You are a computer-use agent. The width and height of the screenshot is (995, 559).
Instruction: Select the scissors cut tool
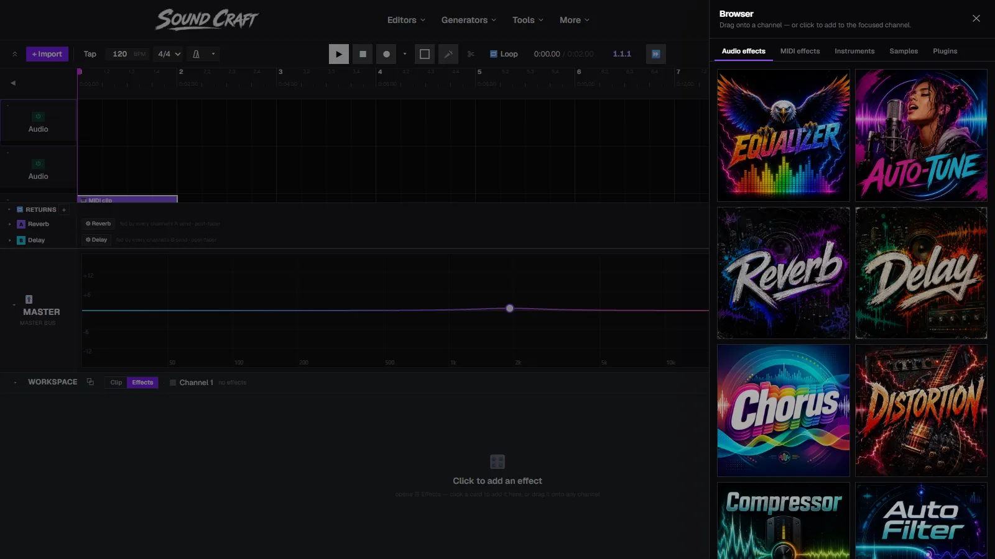tap(471, 54)
